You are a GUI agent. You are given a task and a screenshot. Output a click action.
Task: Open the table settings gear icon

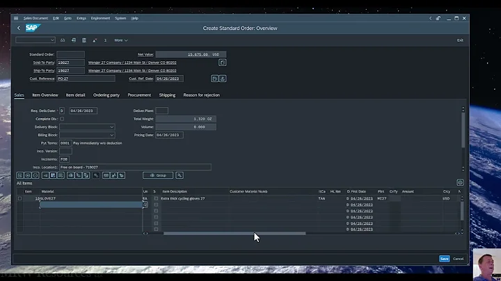[460, 182]
